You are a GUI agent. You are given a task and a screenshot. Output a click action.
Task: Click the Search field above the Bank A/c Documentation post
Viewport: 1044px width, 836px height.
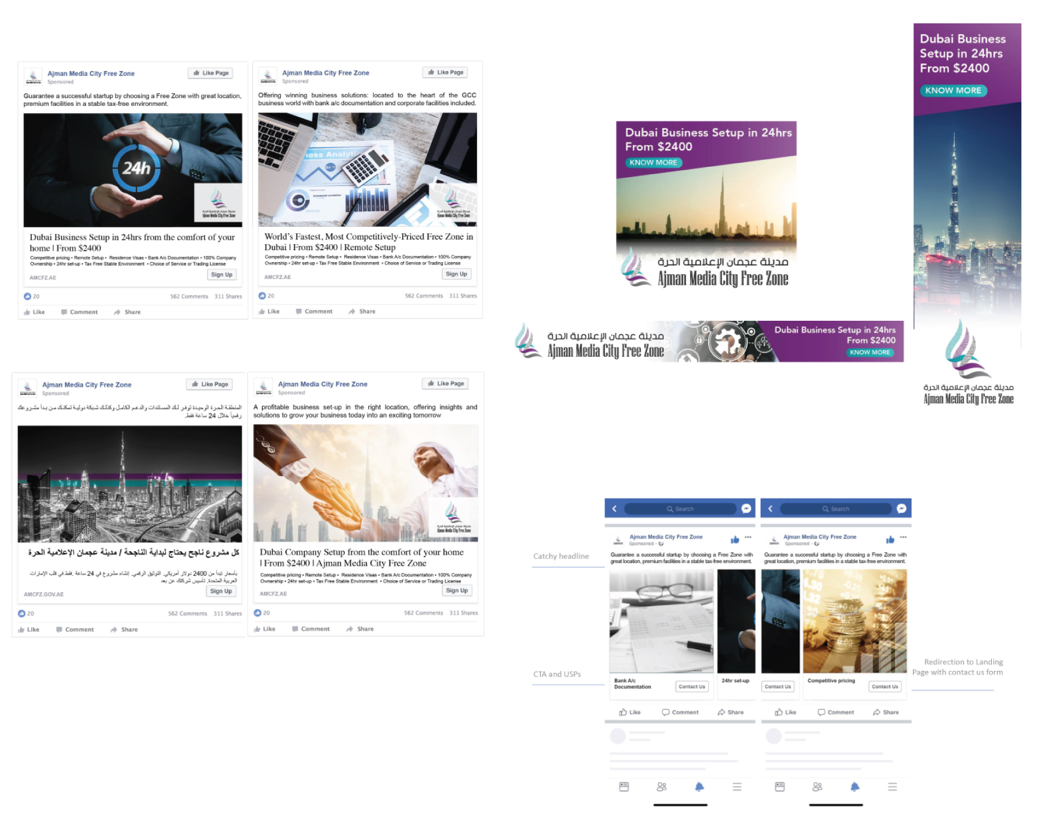point(680,509)
